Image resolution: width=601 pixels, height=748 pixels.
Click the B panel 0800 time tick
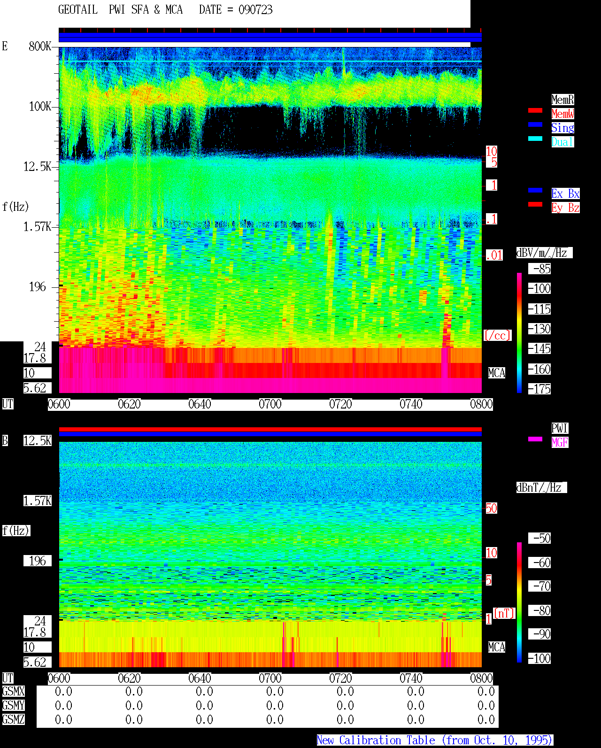[481, 678]
